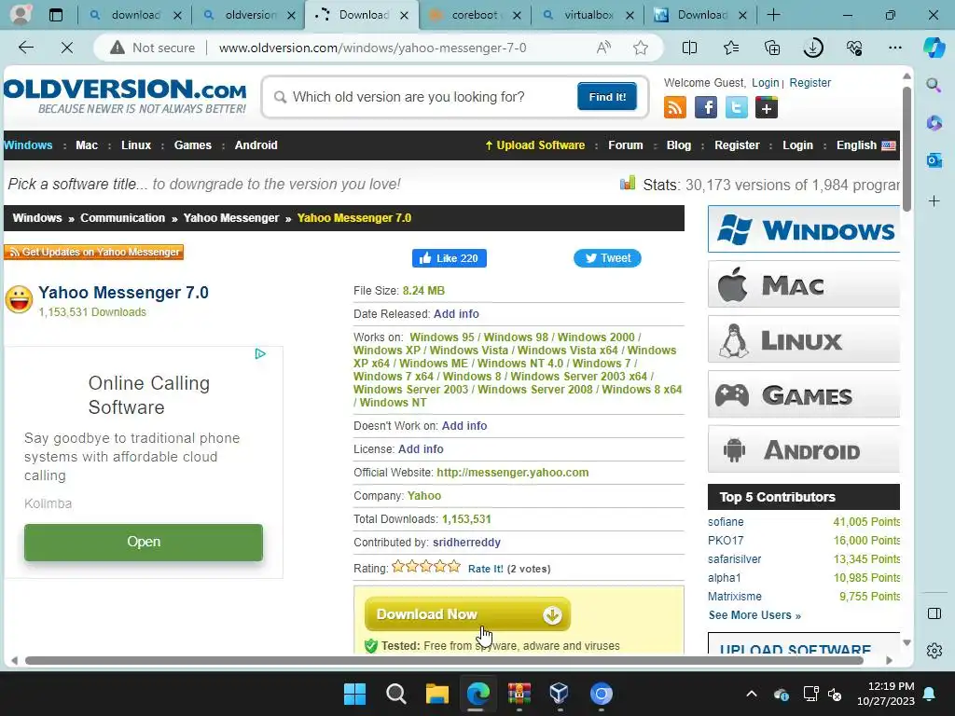This screenshot has height=716, width=955.
Task: Open the Browser essentials heart icon
Action: [x=854, y=48]
